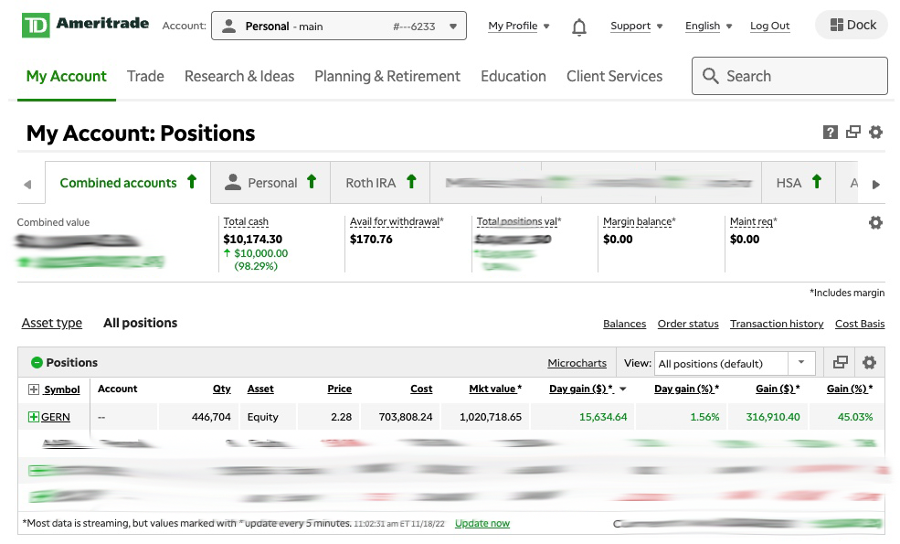The image size is (900, 544).
Task: Click GERN cost 703,808.24
Action: (x=406, y=417)
